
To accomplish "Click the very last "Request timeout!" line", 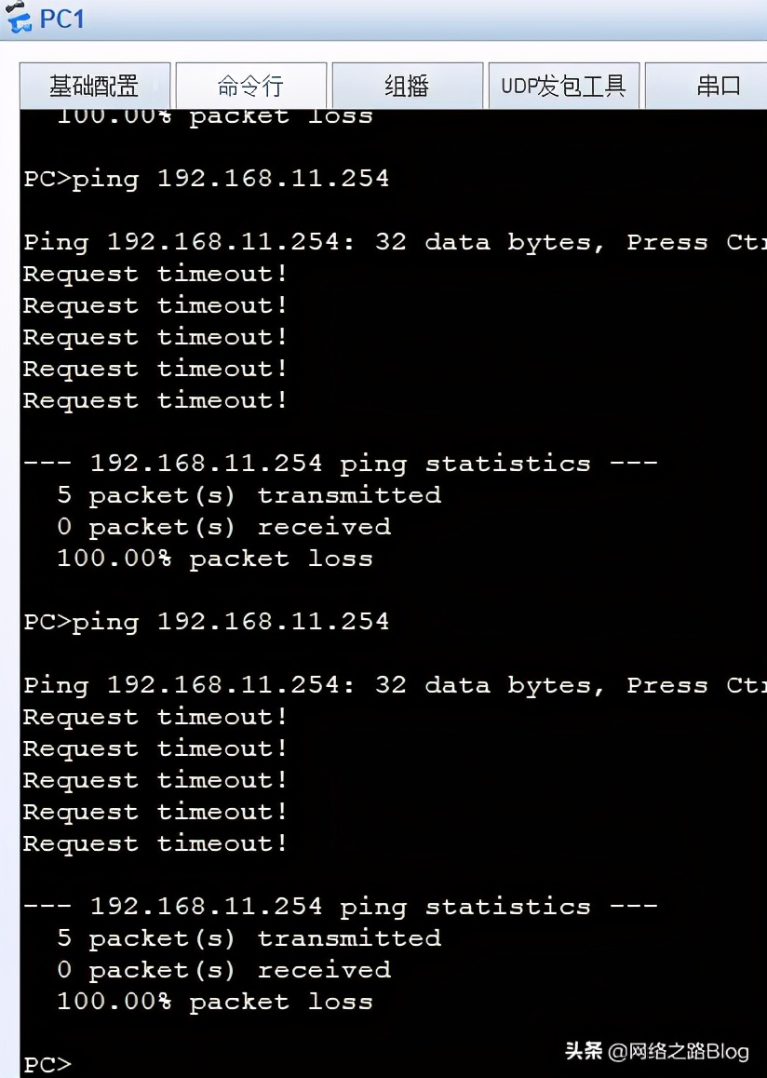I will click(155, 843).
